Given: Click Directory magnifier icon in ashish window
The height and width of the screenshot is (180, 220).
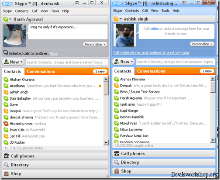Looking at the screenshot, I should 117,162.
